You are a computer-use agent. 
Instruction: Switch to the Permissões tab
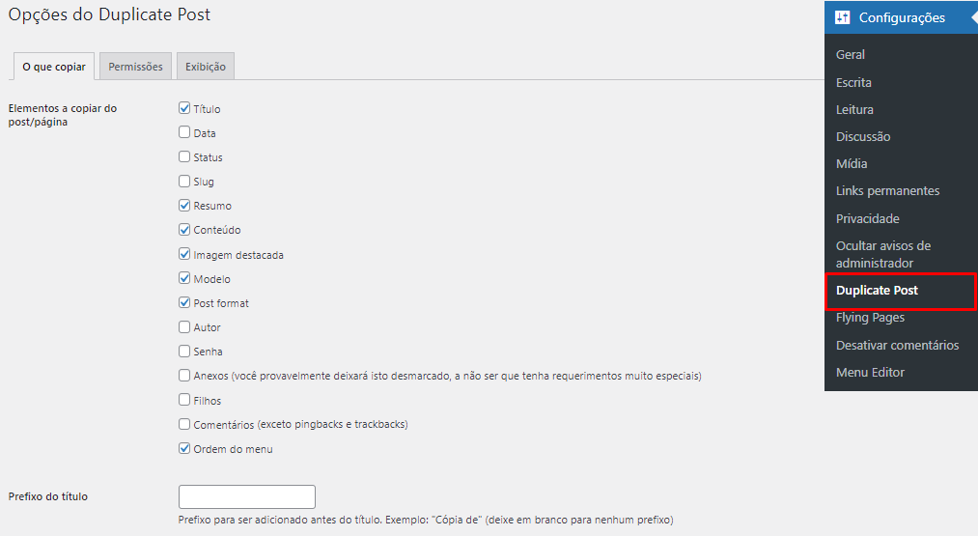pyautogui.click(x=135, y=67)
